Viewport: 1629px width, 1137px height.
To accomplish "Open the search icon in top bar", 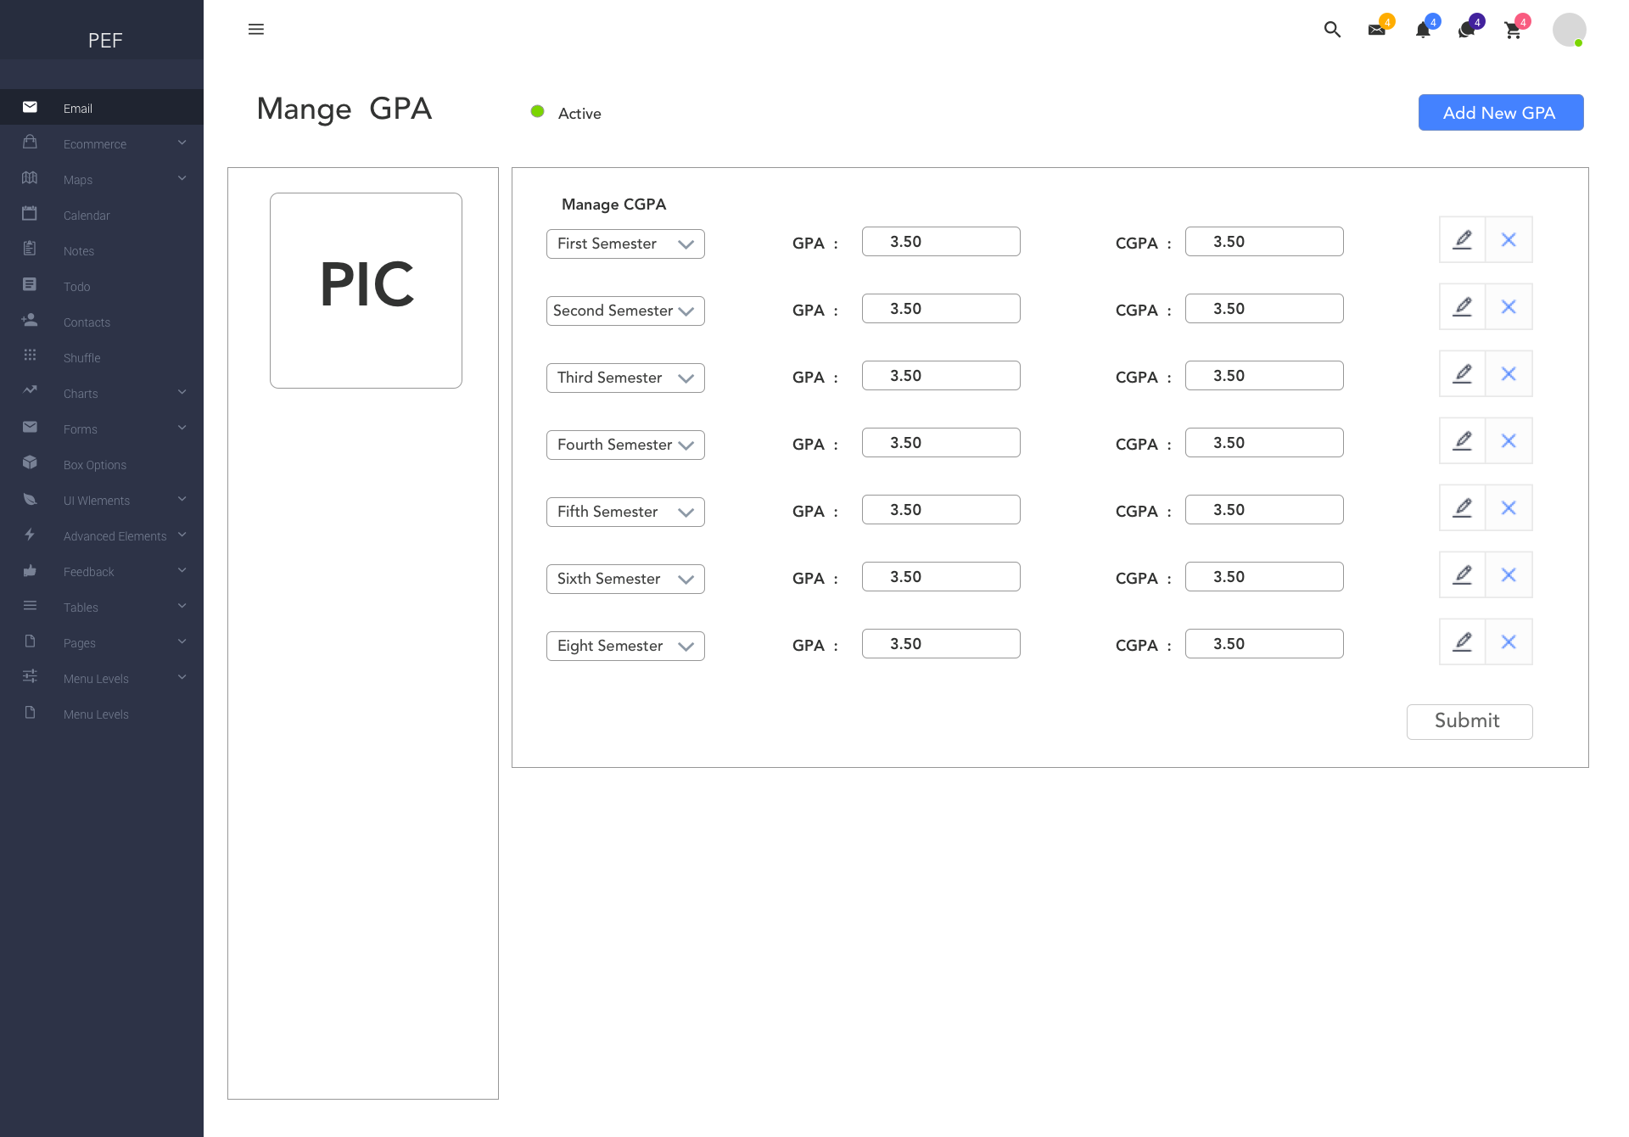I will pyautogui.click(x=1332, y=30).
